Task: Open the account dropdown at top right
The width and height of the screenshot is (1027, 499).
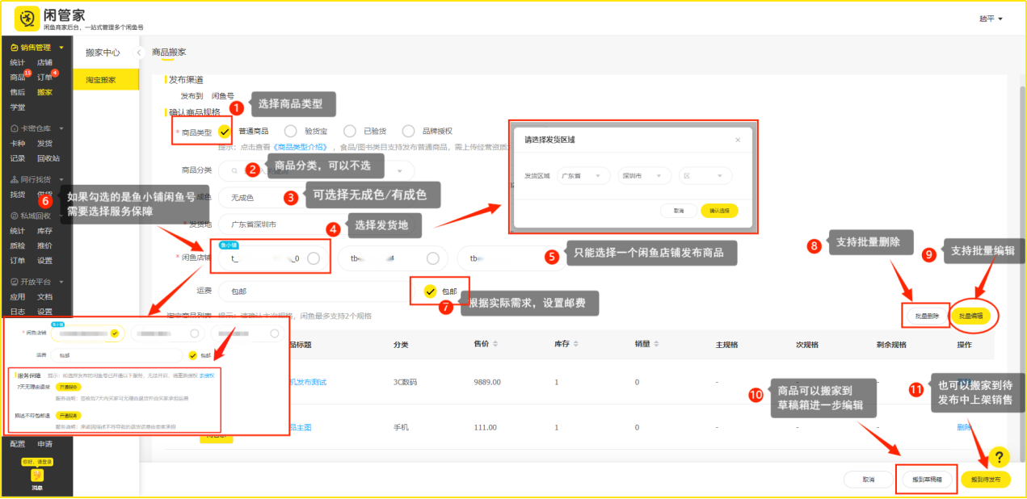Action: (991, 19)
